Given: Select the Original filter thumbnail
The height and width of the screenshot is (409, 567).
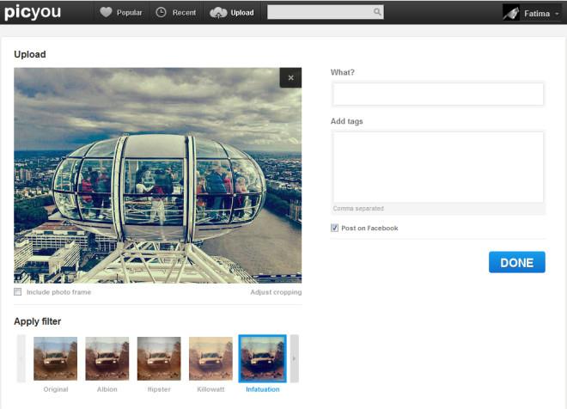Looking at the screenshot, I should tap(55, 358).
